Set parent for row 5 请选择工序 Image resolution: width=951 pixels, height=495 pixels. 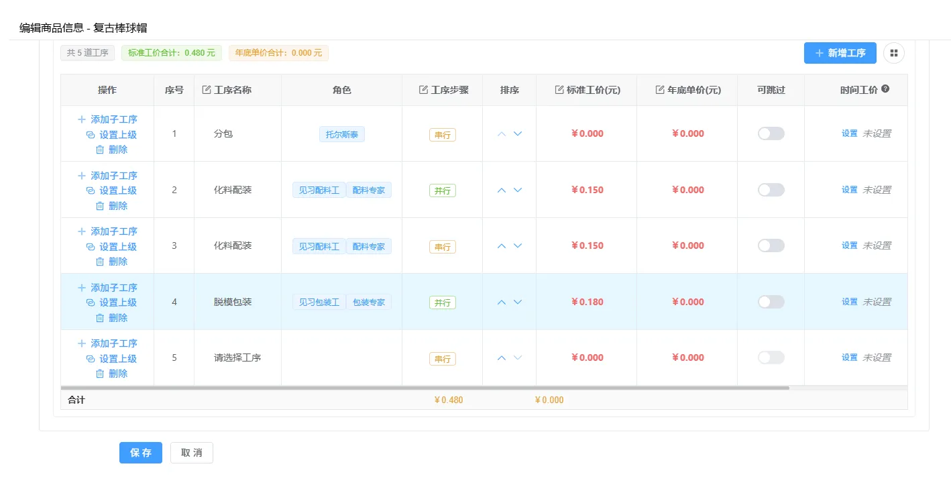tap(111, 359)
